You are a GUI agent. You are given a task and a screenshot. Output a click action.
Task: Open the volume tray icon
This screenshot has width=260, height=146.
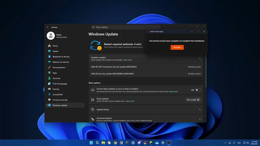click(248, 143)
